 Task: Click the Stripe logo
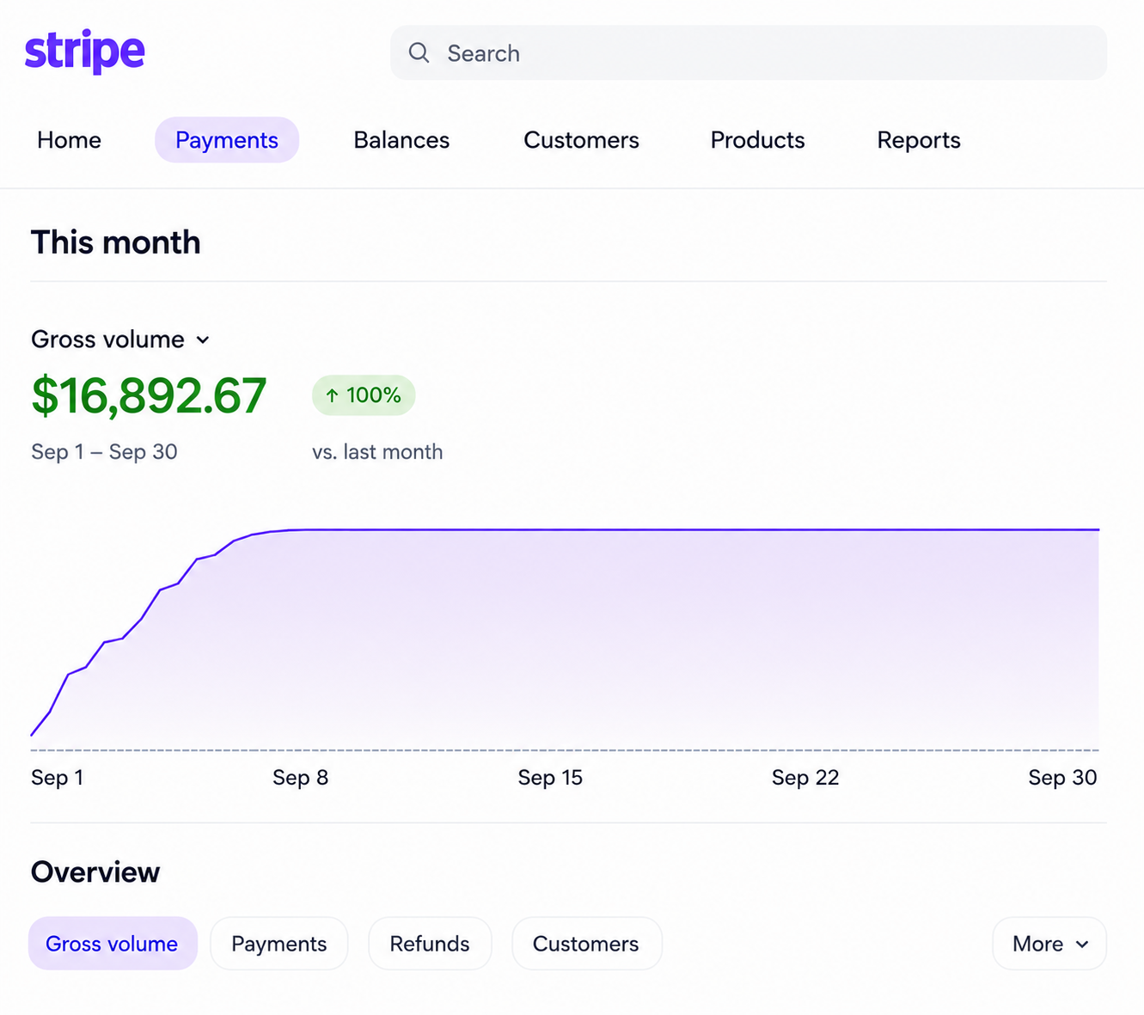click(84, 52)
